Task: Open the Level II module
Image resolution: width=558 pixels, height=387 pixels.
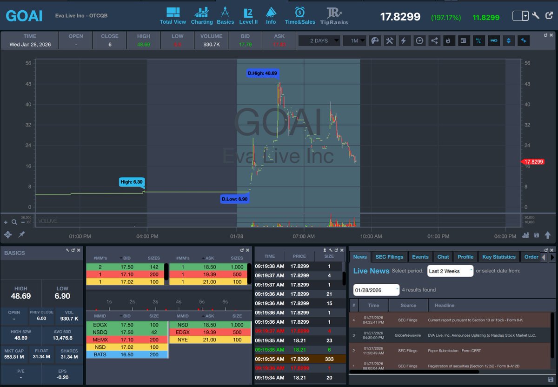Action: point(248,16)
